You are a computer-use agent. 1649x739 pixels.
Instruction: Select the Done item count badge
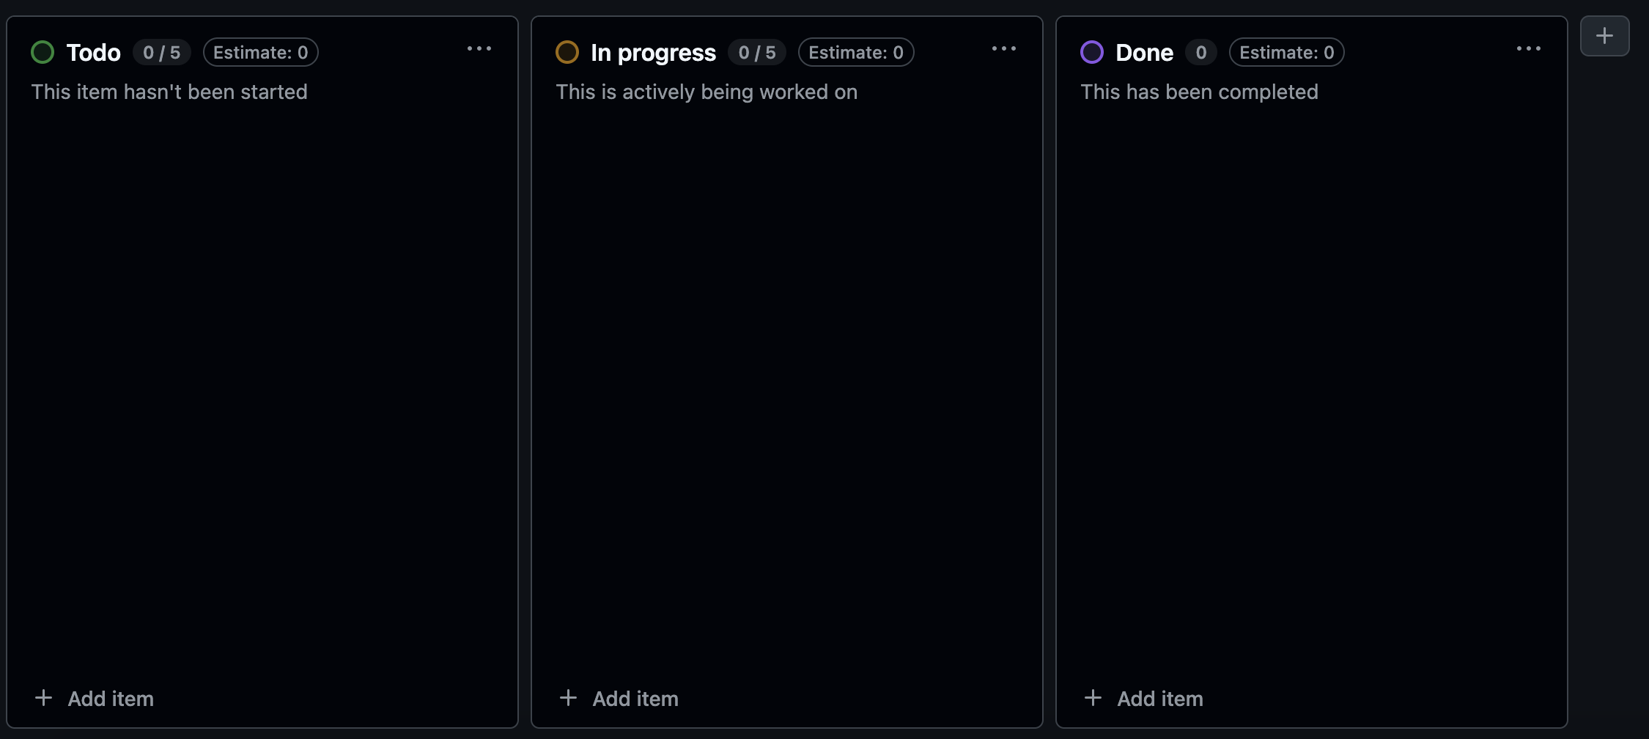pos(1201,52)
